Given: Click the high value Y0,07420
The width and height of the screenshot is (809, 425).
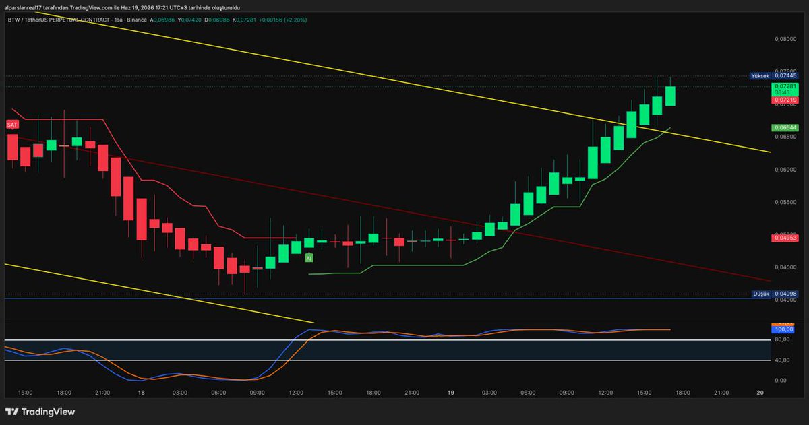Looking at the screenshot, I should click(190, 20).
